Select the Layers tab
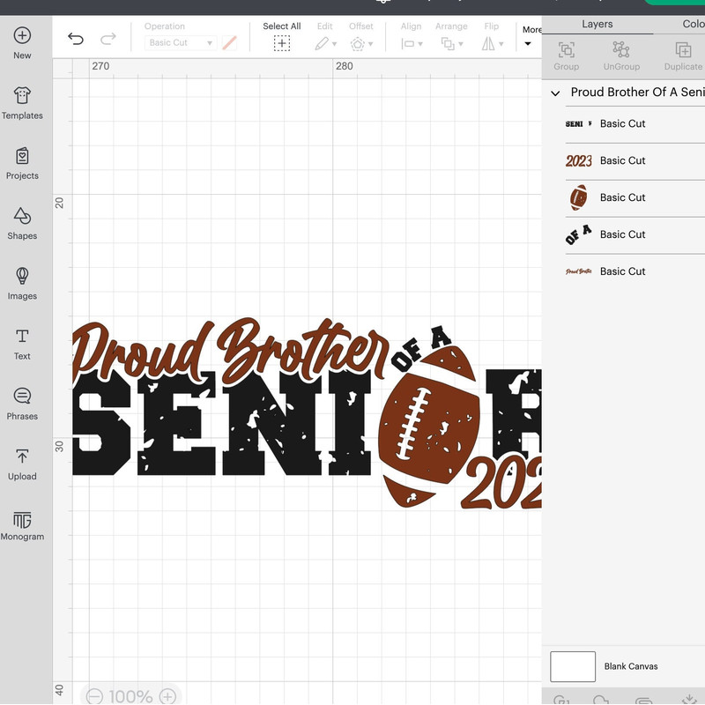This screenshot has height=705, width=705. (x=596, y=24)
